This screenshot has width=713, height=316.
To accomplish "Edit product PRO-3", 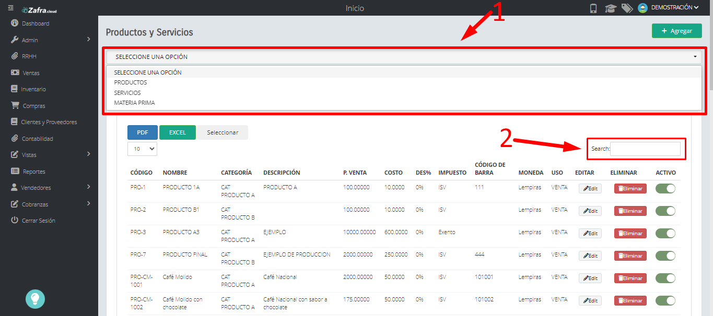I will click(590, 234).
